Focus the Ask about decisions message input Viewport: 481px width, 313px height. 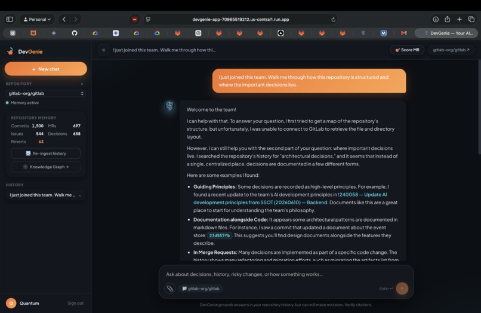tap(286, 274)
